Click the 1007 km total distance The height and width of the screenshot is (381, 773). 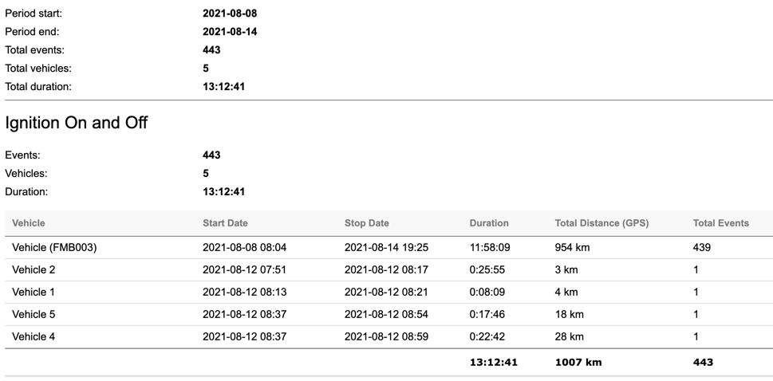point(578,363)
